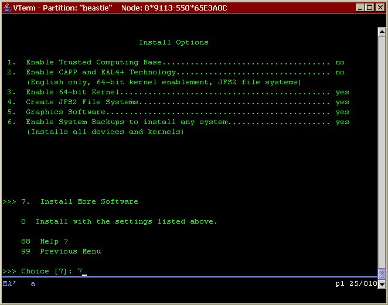
Task: Open the "88 Help ?" entry
Action: click(x=53, y=241)
